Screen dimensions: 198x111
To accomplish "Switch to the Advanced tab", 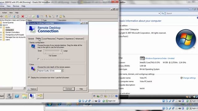I will tap(79, 39).
